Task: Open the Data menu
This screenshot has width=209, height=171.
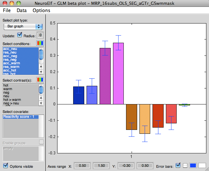Action: [22, 10]
